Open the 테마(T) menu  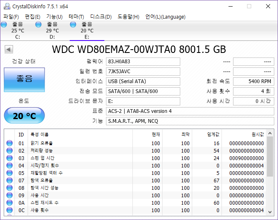(x=76, y=17)
